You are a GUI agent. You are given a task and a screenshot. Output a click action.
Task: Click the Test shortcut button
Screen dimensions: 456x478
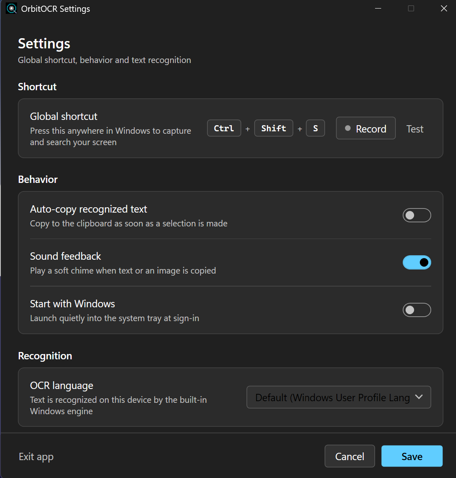click(415, 129)
